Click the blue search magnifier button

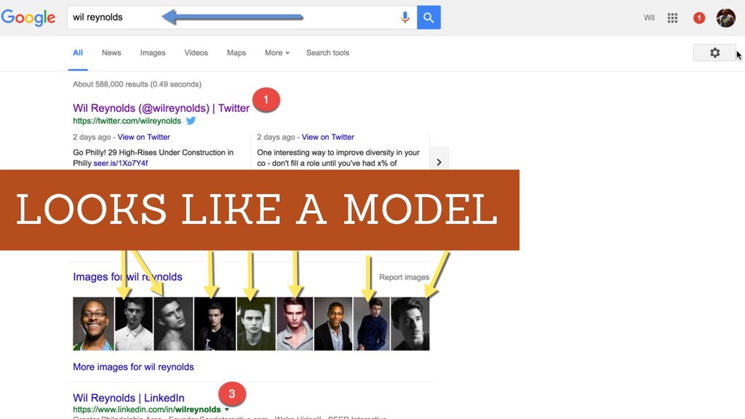429,17
